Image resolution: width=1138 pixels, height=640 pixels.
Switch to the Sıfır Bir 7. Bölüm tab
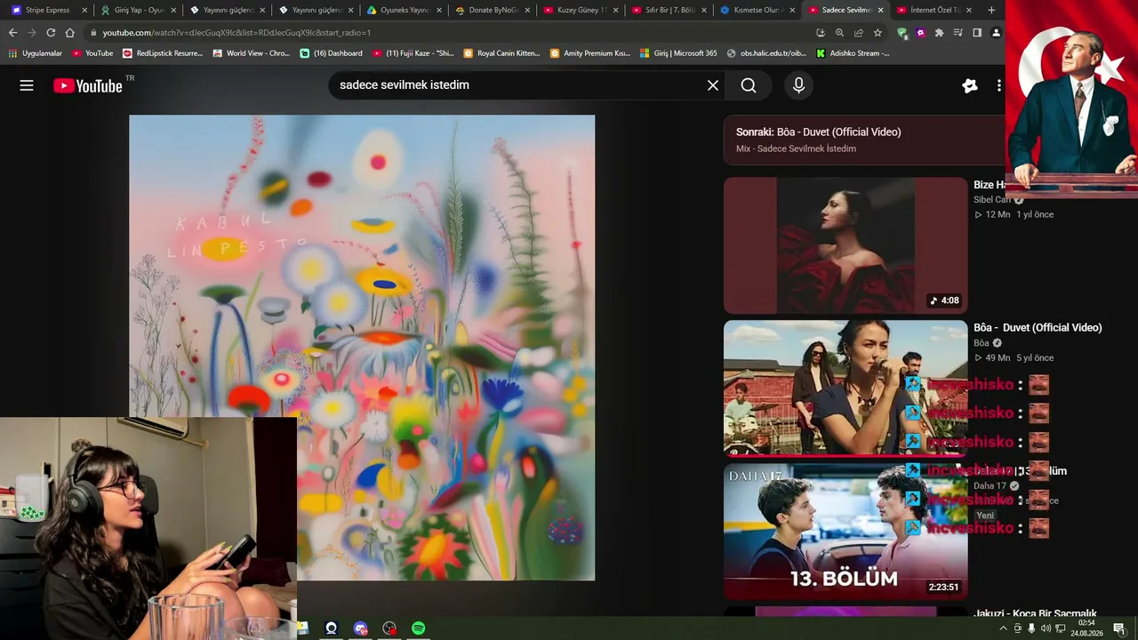click(670, 10)
